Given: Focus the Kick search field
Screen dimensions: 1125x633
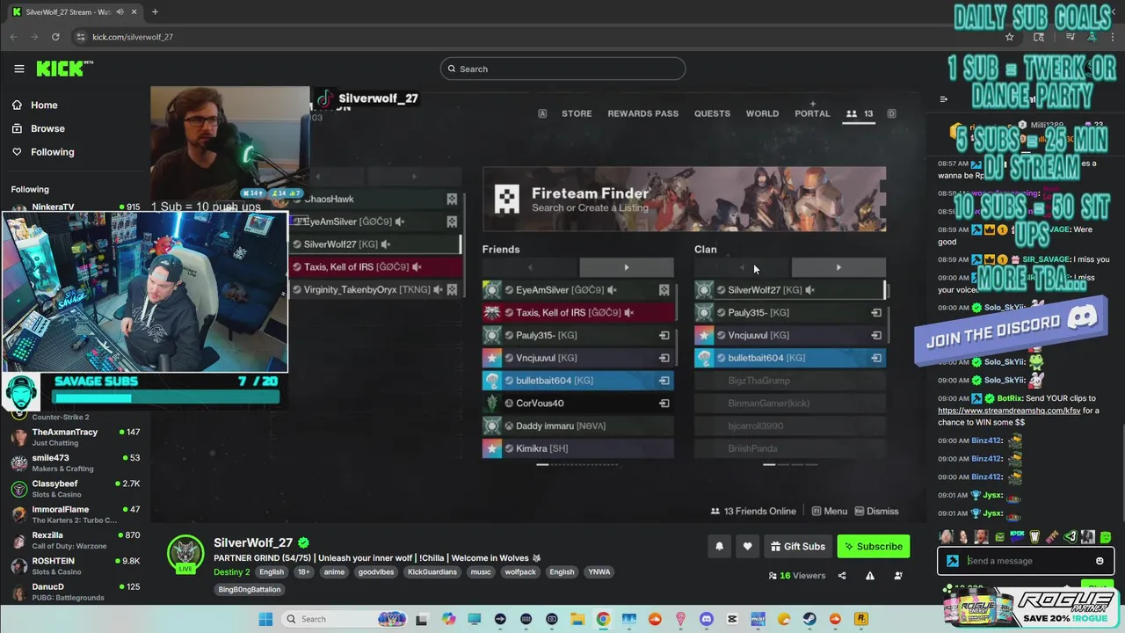Looking at the screenshot, I should 562,69.
